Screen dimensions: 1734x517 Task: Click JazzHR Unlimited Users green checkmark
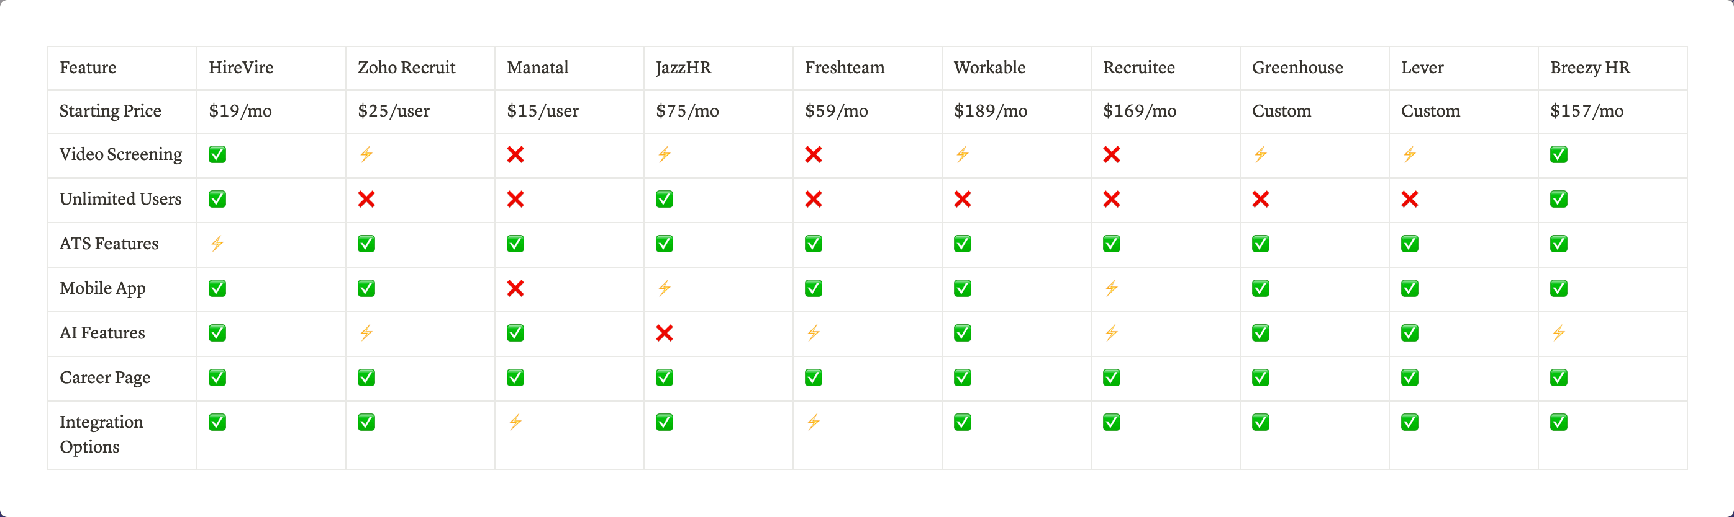tap(665, 199)
